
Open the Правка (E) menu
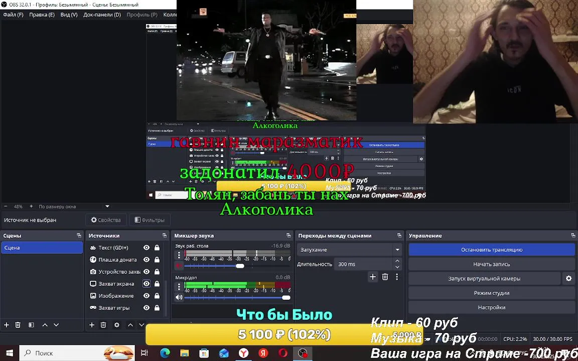[42, 15]
